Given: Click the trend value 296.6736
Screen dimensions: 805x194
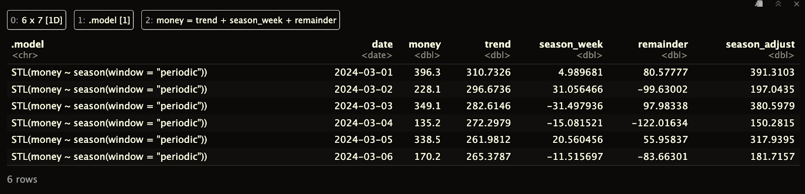Looking at the screenshot, I should 488,89.
